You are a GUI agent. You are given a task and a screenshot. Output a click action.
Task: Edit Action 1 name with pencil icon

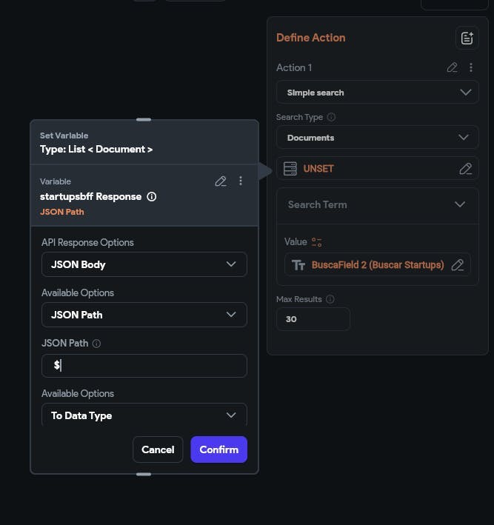(x=452, y=67)
